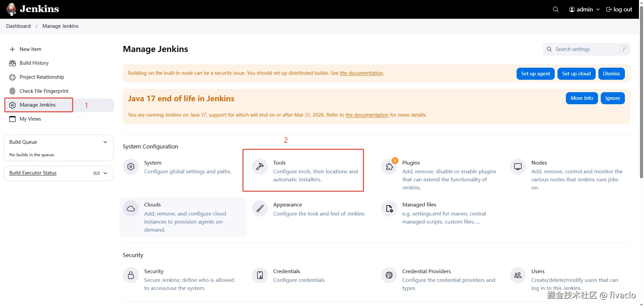
Task: Click the Clouds cloud icon
Action: (131, 208)
